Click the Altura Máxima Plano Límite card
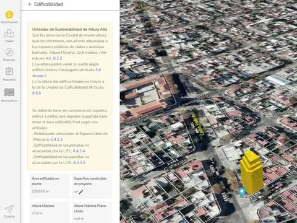 pos(92,212)
